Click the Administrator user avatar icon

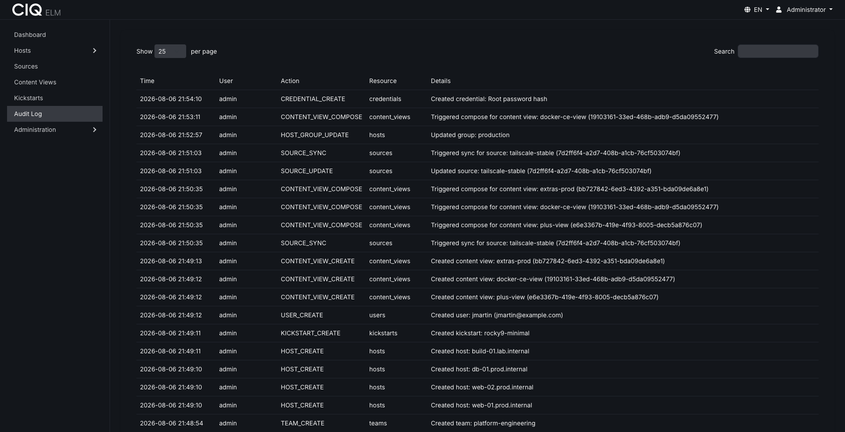779,10
